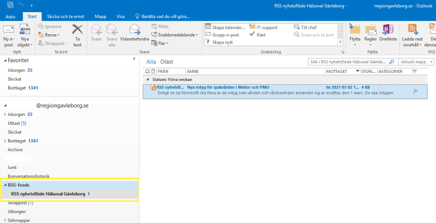Open the Fler reply options menu

[160, 43]
